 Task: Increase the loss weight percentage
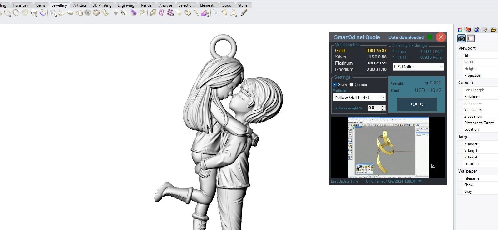pos(383,107)
